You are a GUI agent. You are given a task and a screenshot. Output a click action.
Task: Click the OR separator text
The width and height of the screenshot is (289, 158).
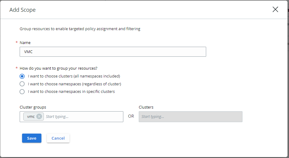tap(131, 116)
